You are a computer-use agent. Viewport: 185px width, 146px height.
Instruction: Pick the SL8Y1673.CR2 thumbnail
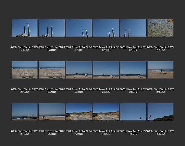coord(133,28)
